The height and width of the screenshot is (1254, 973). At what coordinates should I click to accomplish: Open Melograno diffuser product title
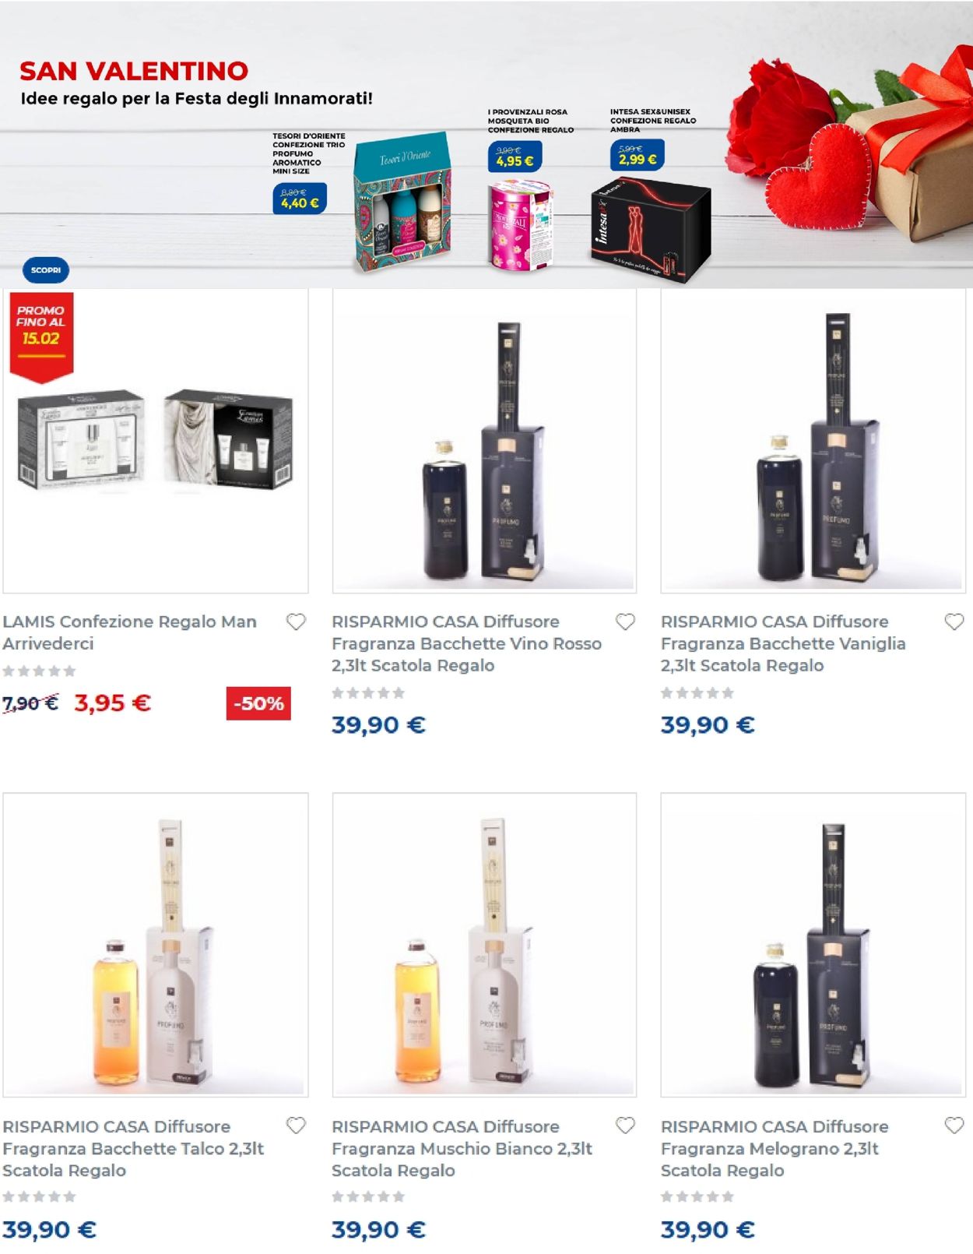pyautogui.click(x=775, y=1148)
